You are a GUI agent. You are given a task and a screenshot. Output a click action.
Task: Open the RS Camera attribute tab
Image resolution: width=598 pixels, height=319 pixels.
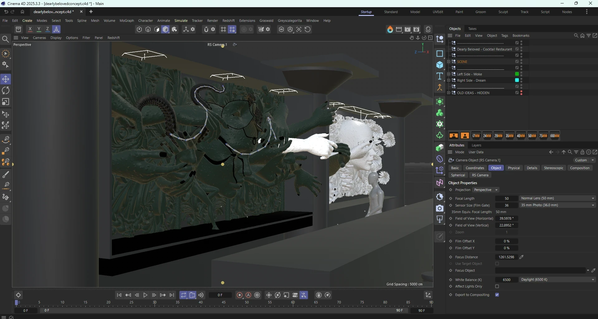(480, 175)
